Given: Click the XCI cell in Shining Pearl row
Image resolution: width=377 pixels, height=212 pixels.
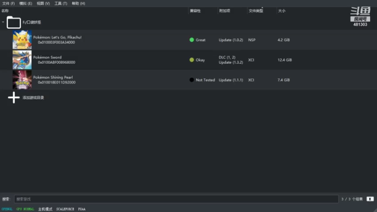Looking at the screenshot, I should click(251, 80).
